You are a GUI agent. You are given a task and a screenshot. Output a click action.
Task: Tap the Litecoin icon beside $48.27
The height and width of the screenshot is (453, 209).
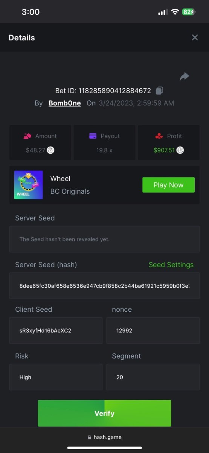(50, 150)
